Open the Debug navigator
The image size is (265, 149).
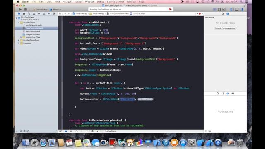[44, 14]
